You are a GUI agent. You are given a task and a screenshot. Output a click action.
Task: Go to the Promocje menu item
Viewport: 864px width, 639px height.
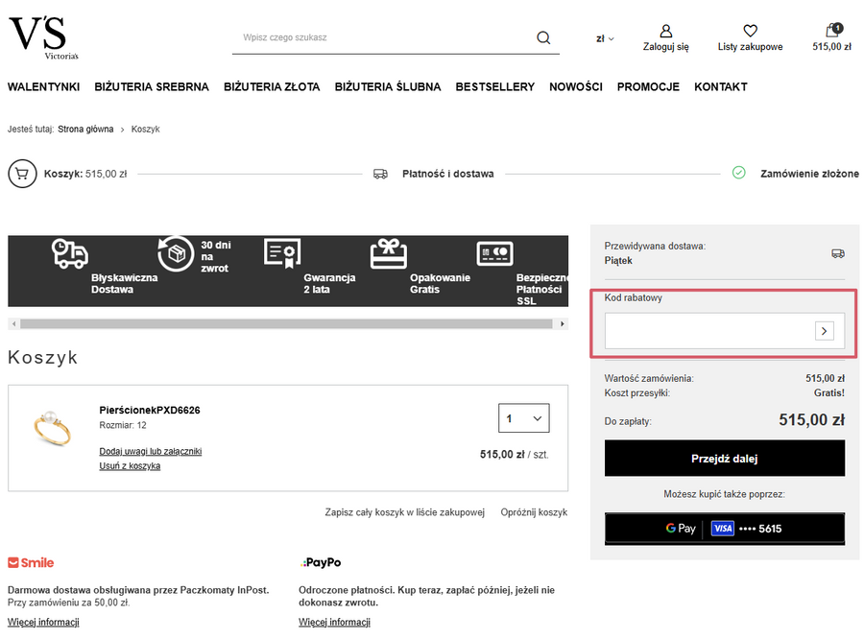point(648,87)
